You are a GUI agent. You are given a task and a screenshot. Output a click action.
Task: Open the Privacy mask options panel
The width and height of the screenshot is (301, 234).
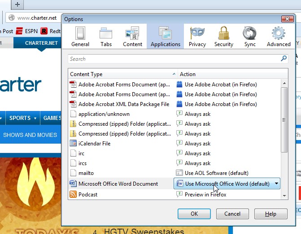coord(197,36)
